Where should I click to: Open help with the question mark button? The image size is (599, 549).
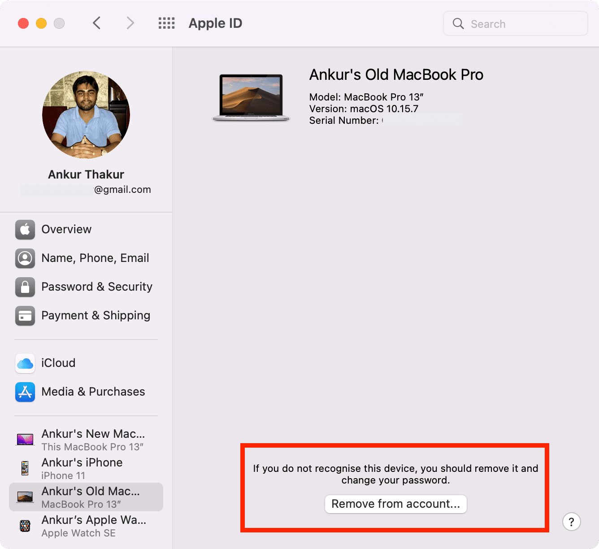[572, 522]
